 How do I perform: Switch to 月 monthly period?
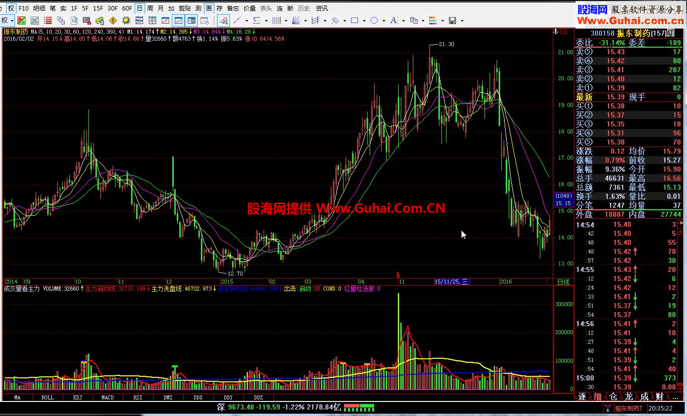click(161, 8)
